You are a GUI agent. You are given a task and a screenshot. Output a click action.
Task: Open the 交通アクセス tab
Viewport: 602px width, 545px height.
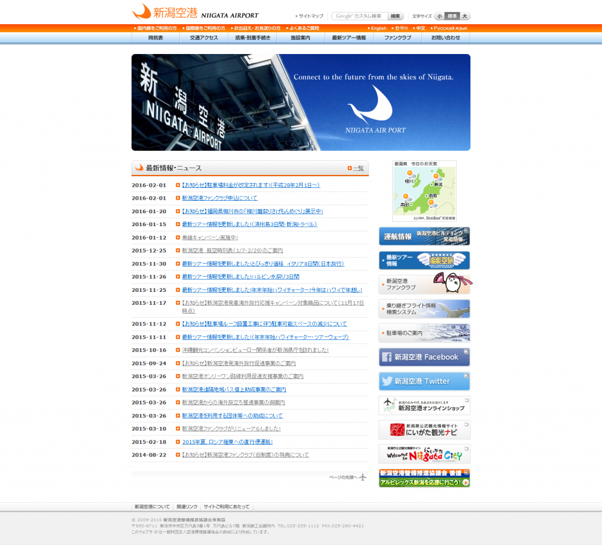[x=203, y=38]
